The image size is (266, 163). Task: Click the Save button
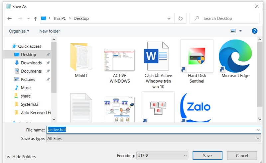207,156
